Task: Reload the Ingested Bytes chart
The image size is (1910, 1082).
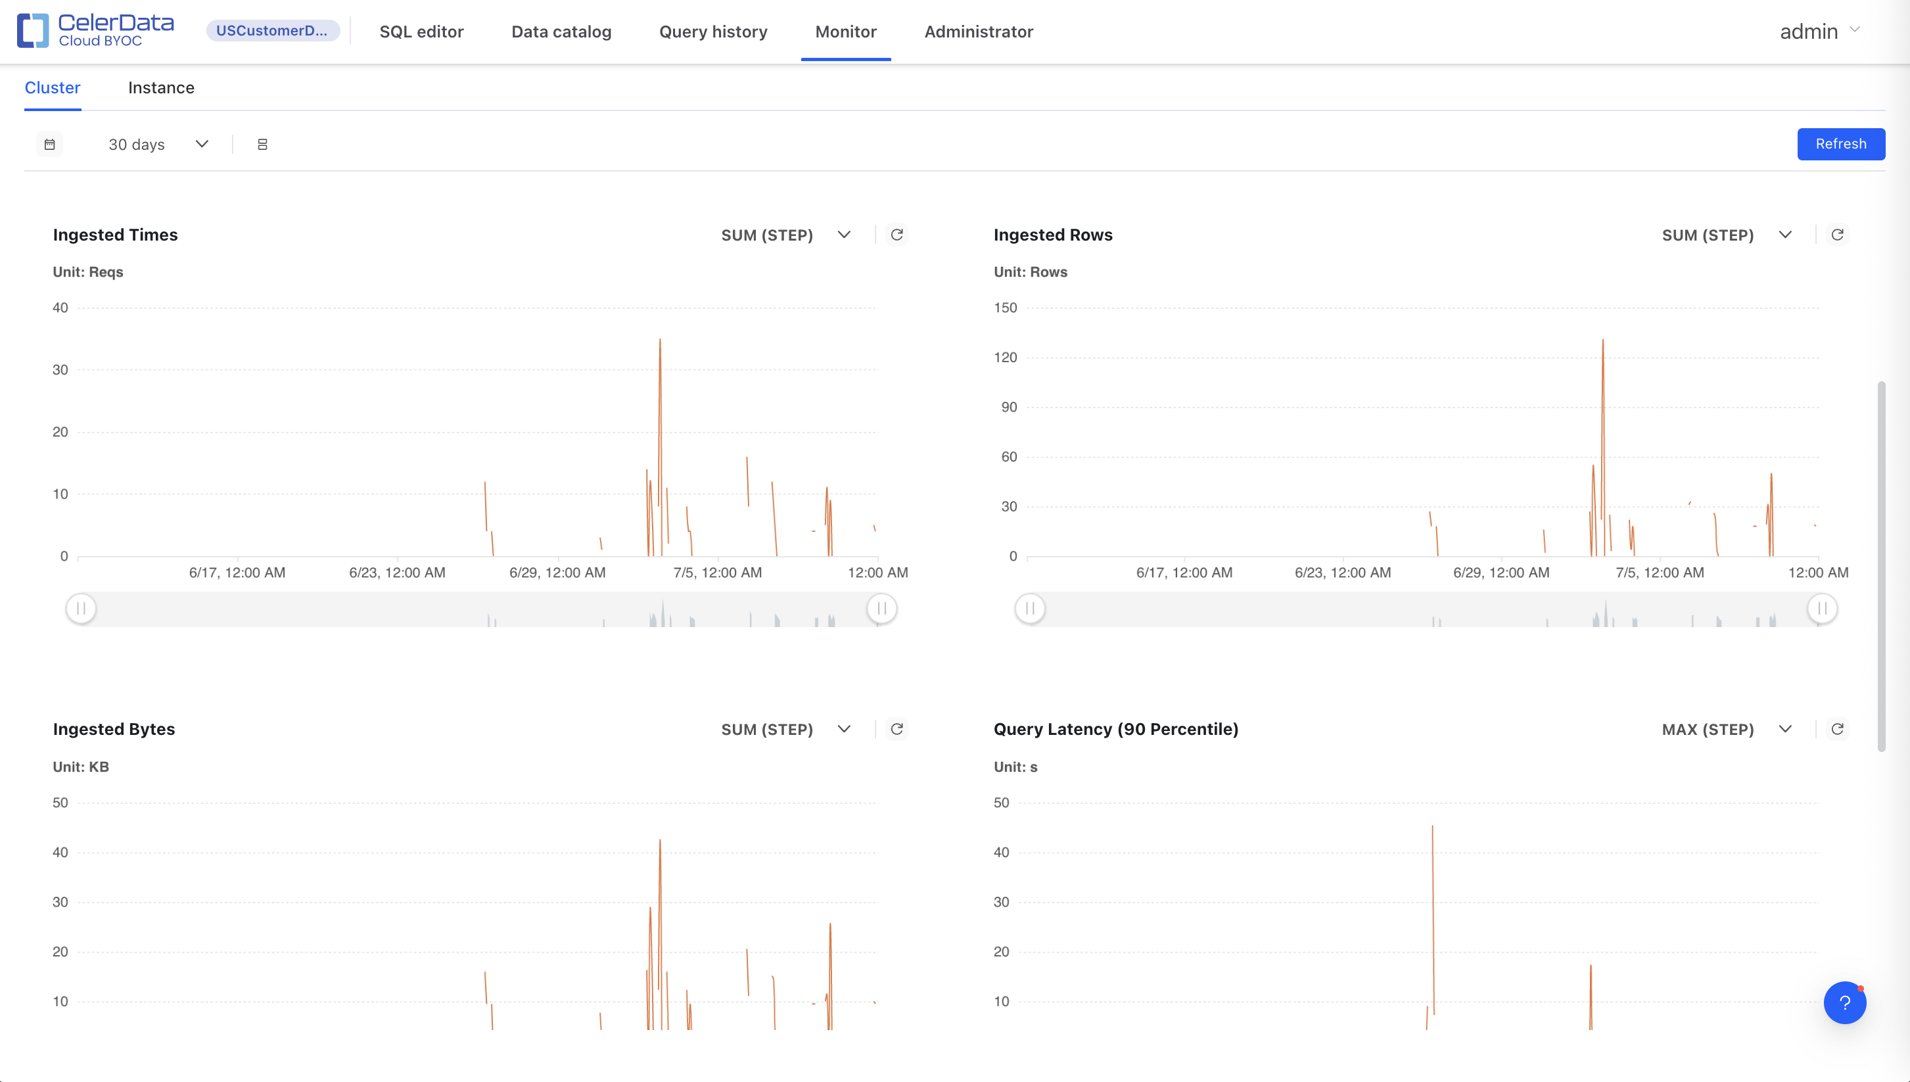Action: (x=897, y=729)
